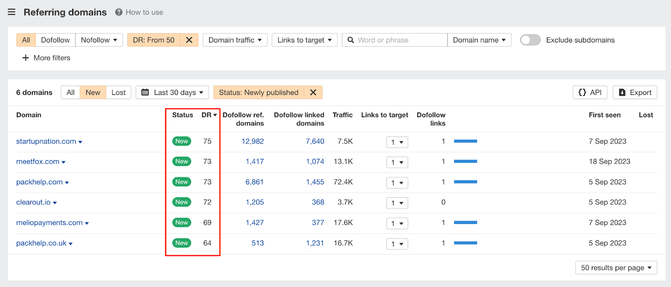Expand the caret next to clearout.io
The image size is (671, 287).
click(x=55, y=203)
